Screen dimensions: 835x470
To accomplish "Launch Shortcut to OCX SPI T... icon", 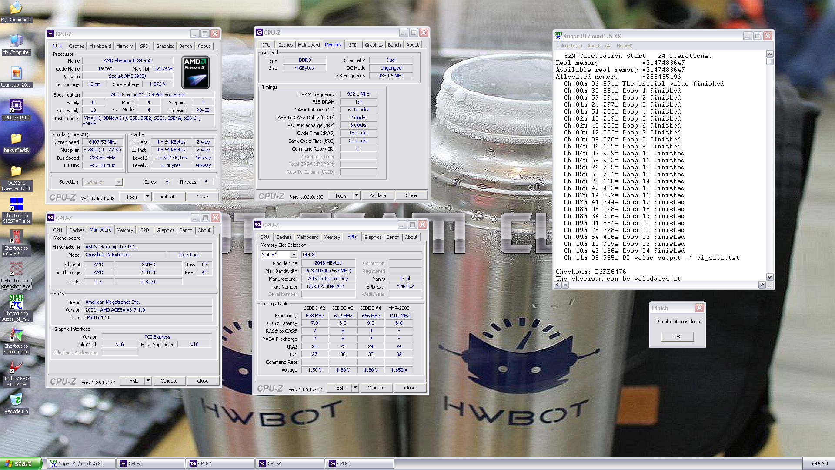I will 16,243.
